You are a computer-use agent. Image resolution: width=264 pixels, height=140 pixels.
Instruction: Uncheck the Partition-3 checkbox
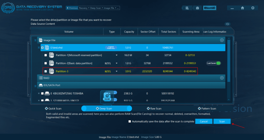tap(46, 71)
